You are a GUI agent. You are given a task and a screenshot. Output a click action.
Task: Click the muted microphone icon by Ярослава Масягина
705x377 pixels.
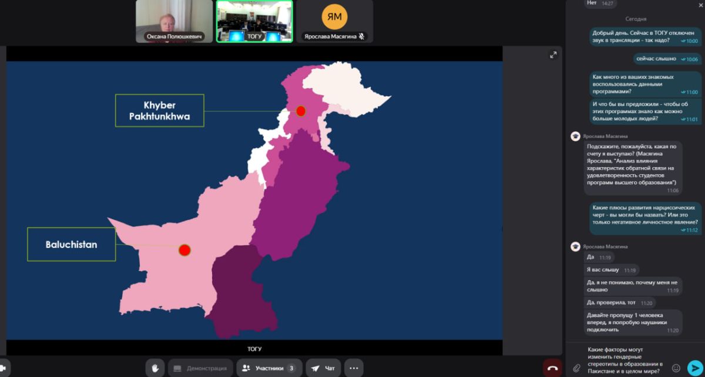(362, 36)
